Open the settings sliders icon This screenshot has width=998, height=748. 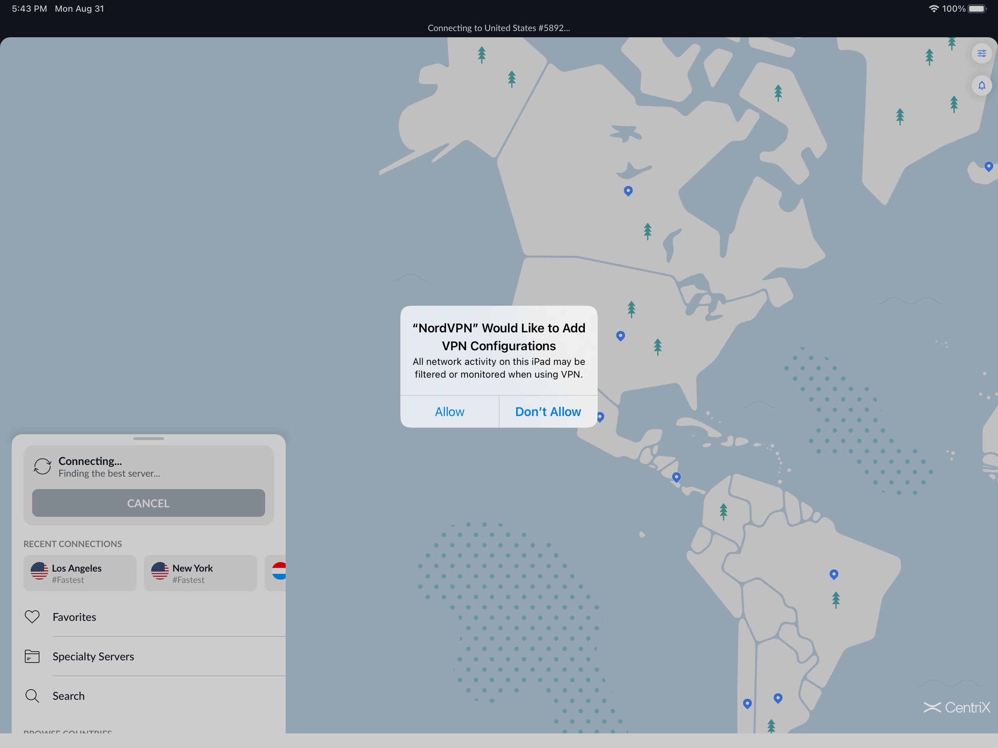pos(981,54)
